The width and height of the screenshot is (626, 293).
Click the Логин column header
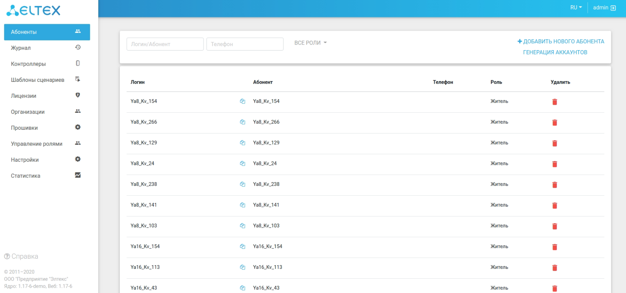click(x=138, y=82)
